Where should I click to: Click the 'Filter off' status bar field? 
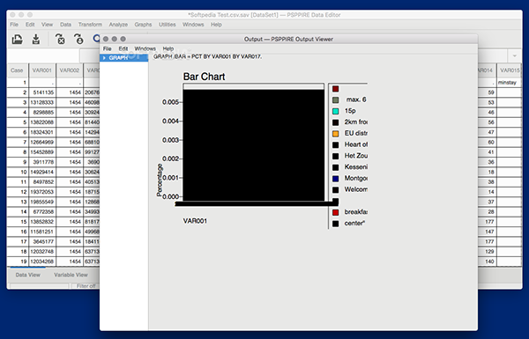point(86,286)
